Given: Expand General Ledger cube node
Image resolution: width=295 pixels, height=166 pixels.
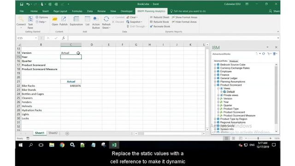Looking at the screenshot, I should click(x=215, y=78).
